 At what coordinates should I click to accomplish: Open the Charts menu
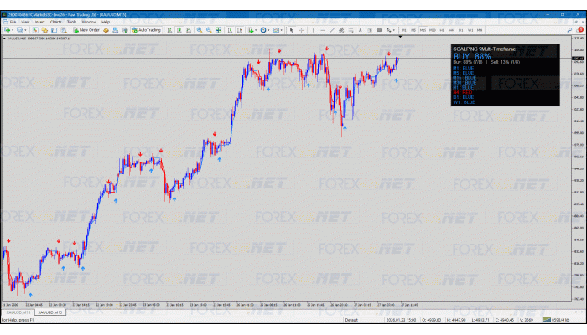point(56,22)
